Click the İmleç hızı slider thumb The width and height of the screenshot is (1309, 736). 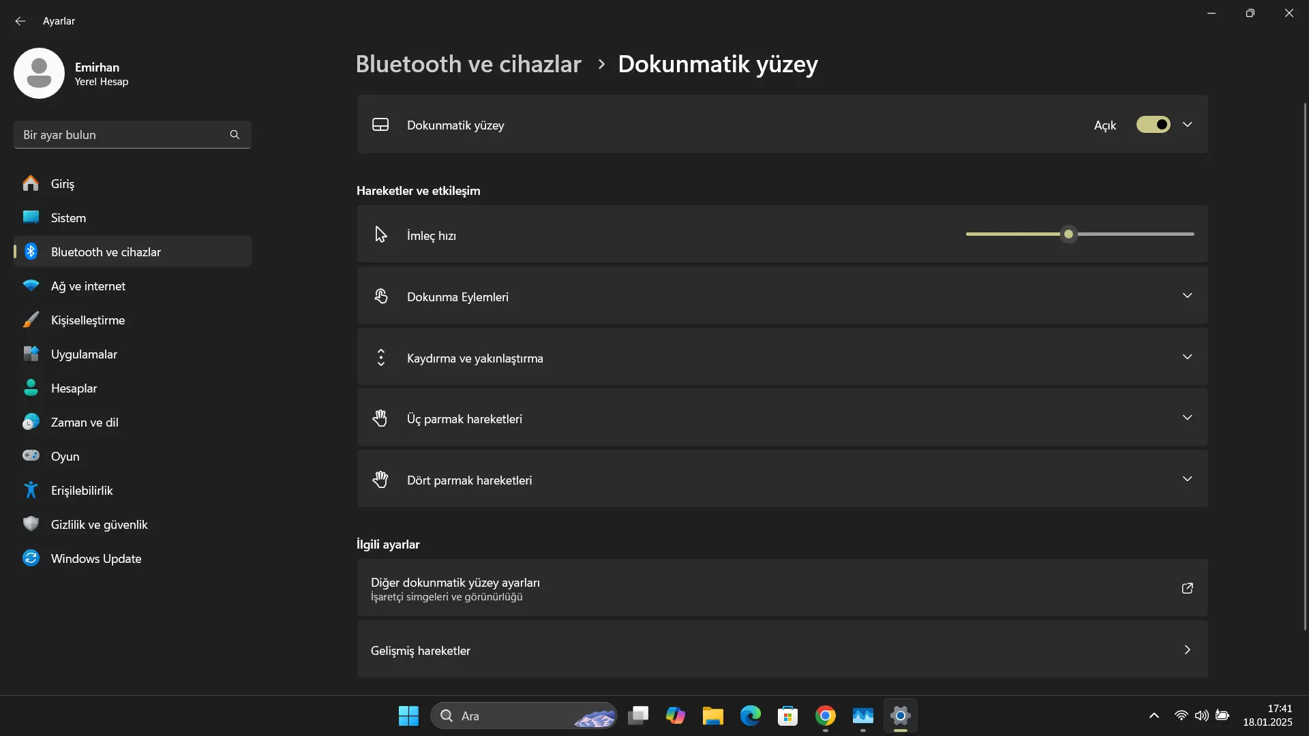[1068, 234]
